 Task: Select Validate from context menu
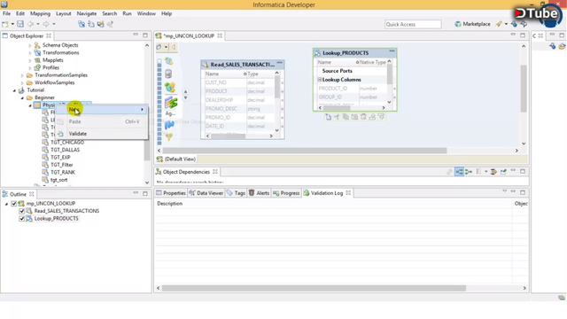[102, 134]
